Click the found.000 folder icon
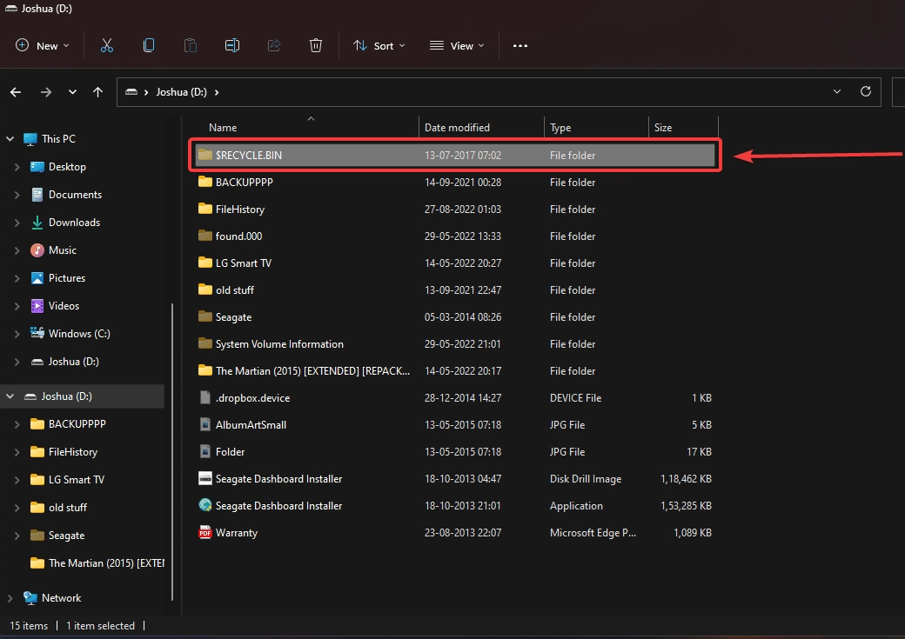 (204, 236)
